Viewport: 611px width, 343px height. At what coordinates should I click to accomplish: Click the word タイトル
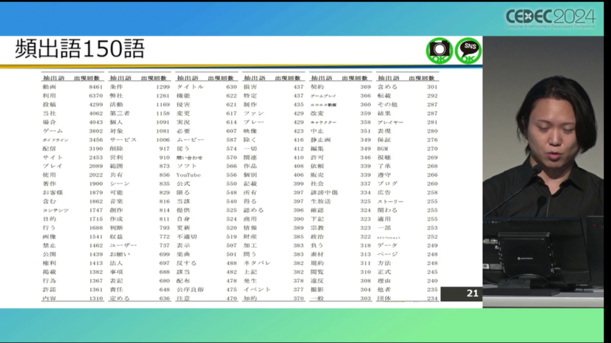click(190, 87)
